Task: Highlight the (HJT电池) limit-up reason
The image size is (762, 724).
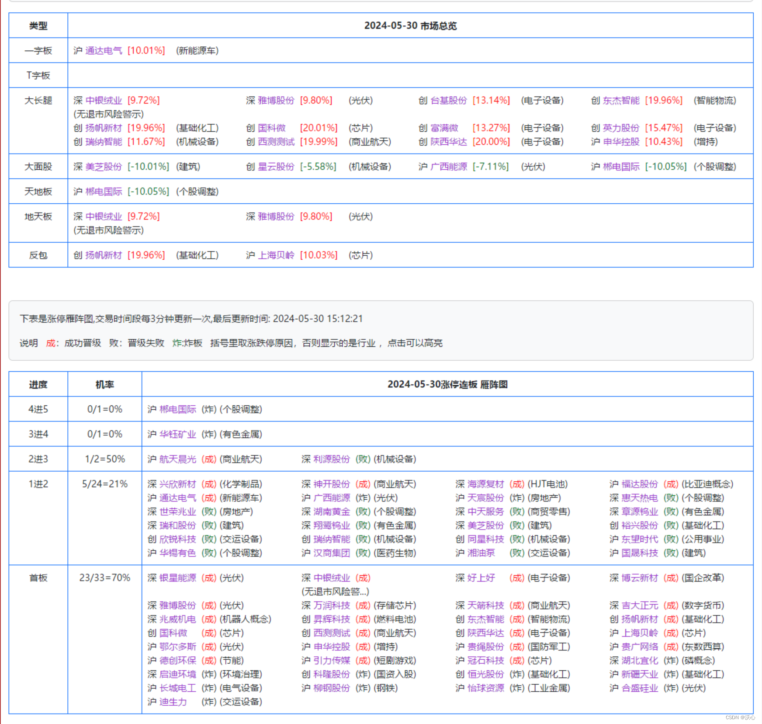Action: click(x=548, y=484)
